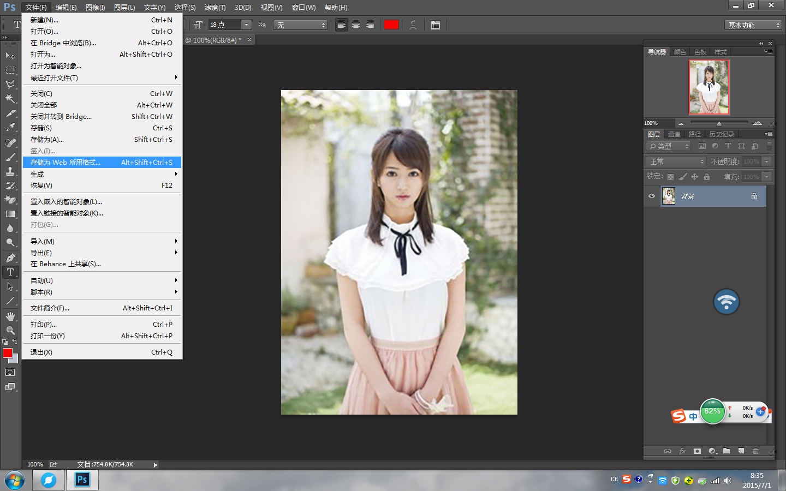Select 存储为(A) menu entry
The image size is (786, 491).
[x=102, y=139]
